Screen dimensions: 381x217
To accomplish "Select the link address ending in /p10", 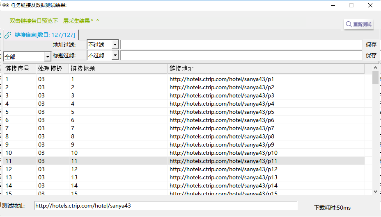I will coord(223,153).
